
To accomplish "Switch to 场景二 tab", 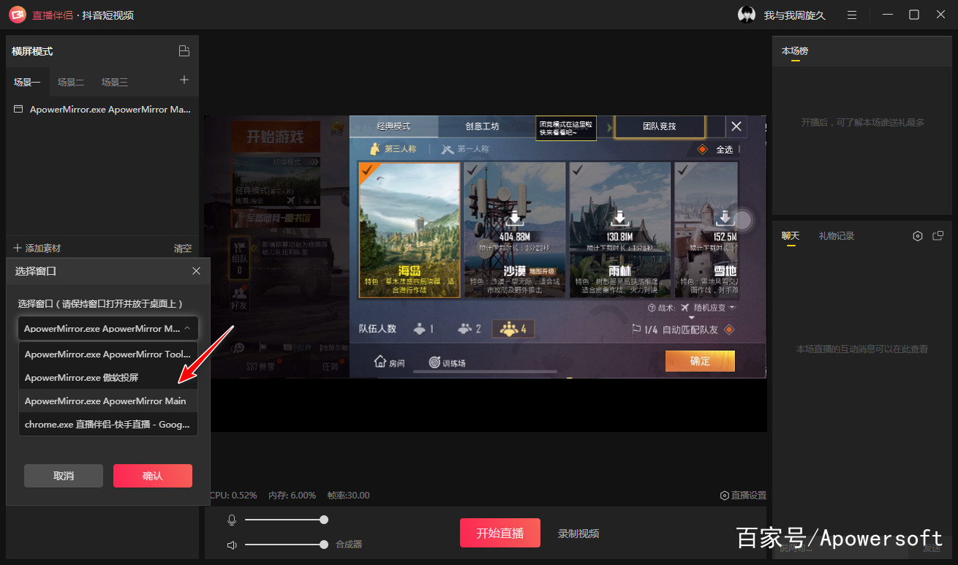I will [71, 82].
